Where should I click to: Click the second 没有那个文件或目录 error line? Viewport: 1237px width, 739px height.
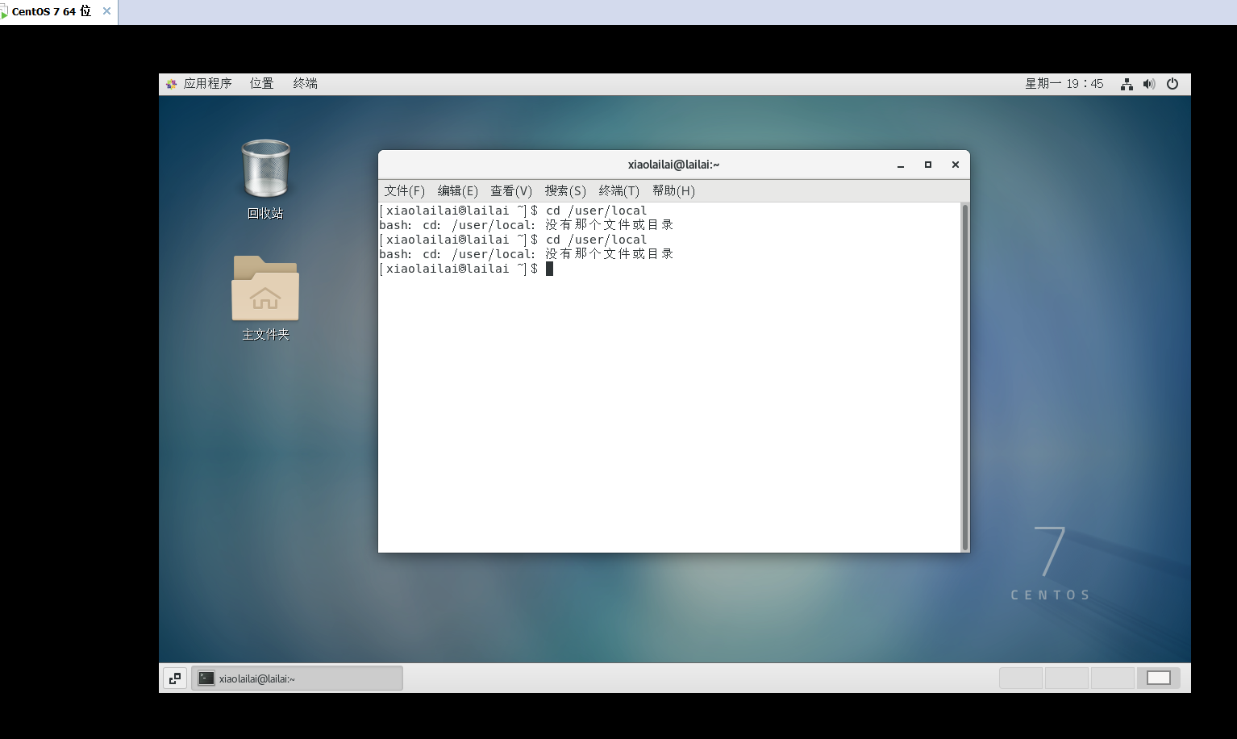tap(526, 254)
